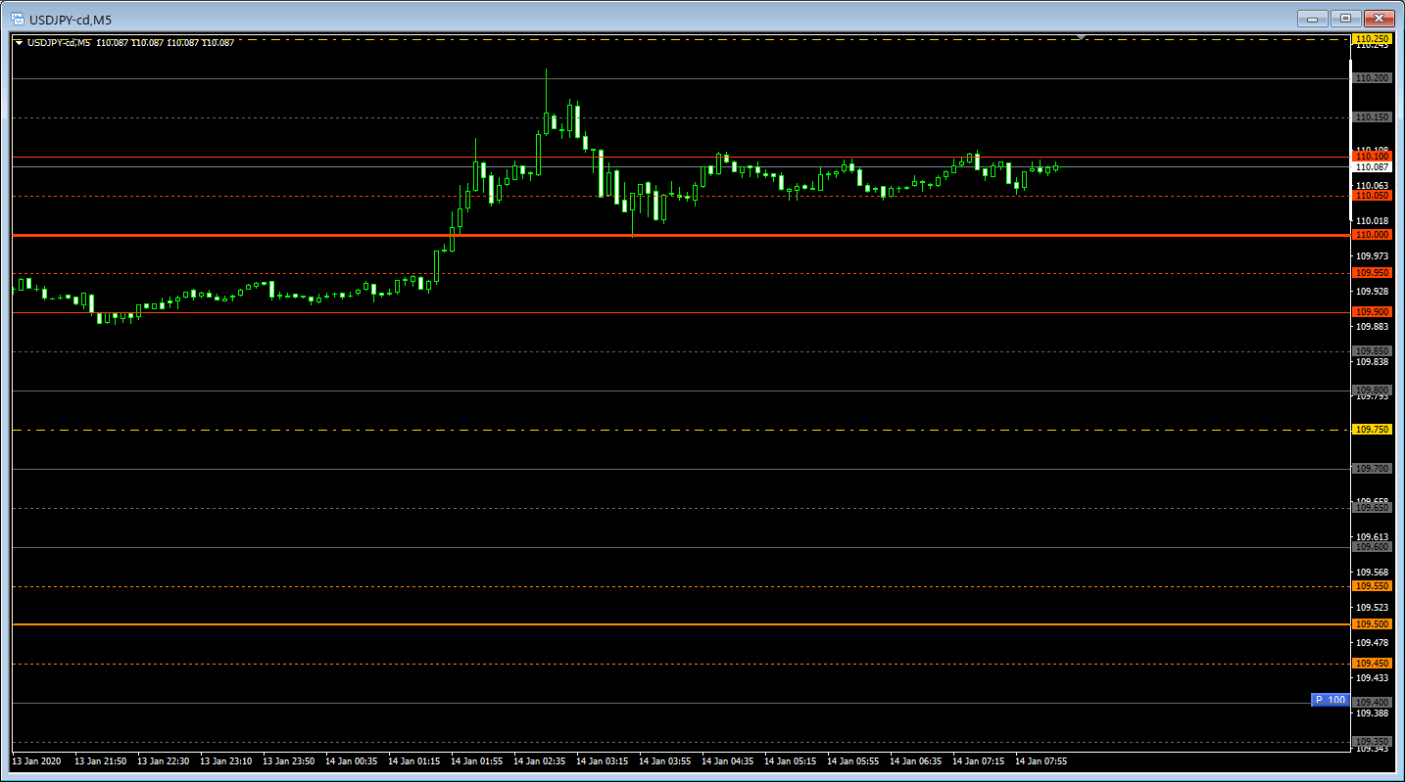Screen dimensions: 1405x782
Task: Select the orange 109.450 price label
Action: pyautogui.click(x=1372, y=664)
